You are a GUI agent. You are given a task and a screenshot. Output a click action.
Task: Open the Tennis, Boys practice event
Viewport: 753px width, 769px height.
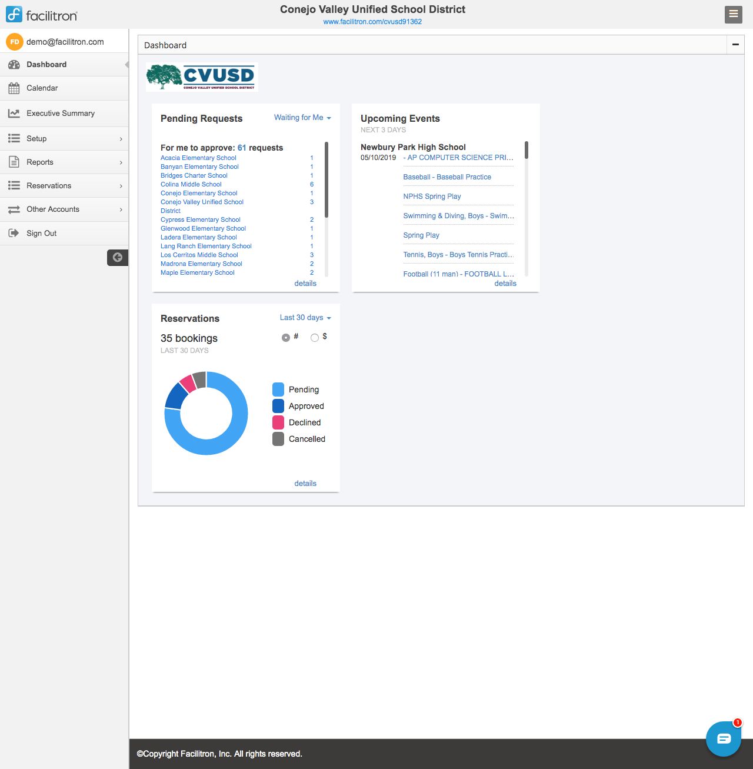458,255
